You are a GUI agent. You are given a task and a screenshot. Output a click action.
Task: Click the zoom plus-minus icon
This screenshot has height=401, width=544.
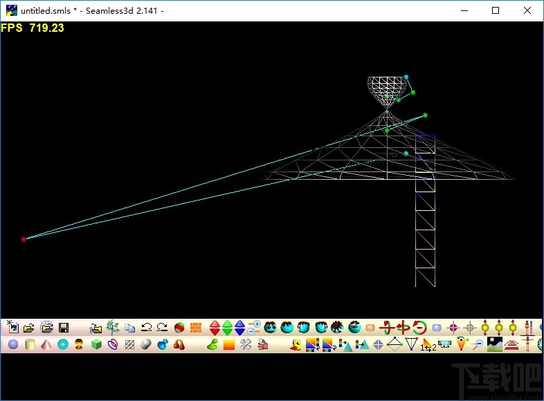pos(255,328)
